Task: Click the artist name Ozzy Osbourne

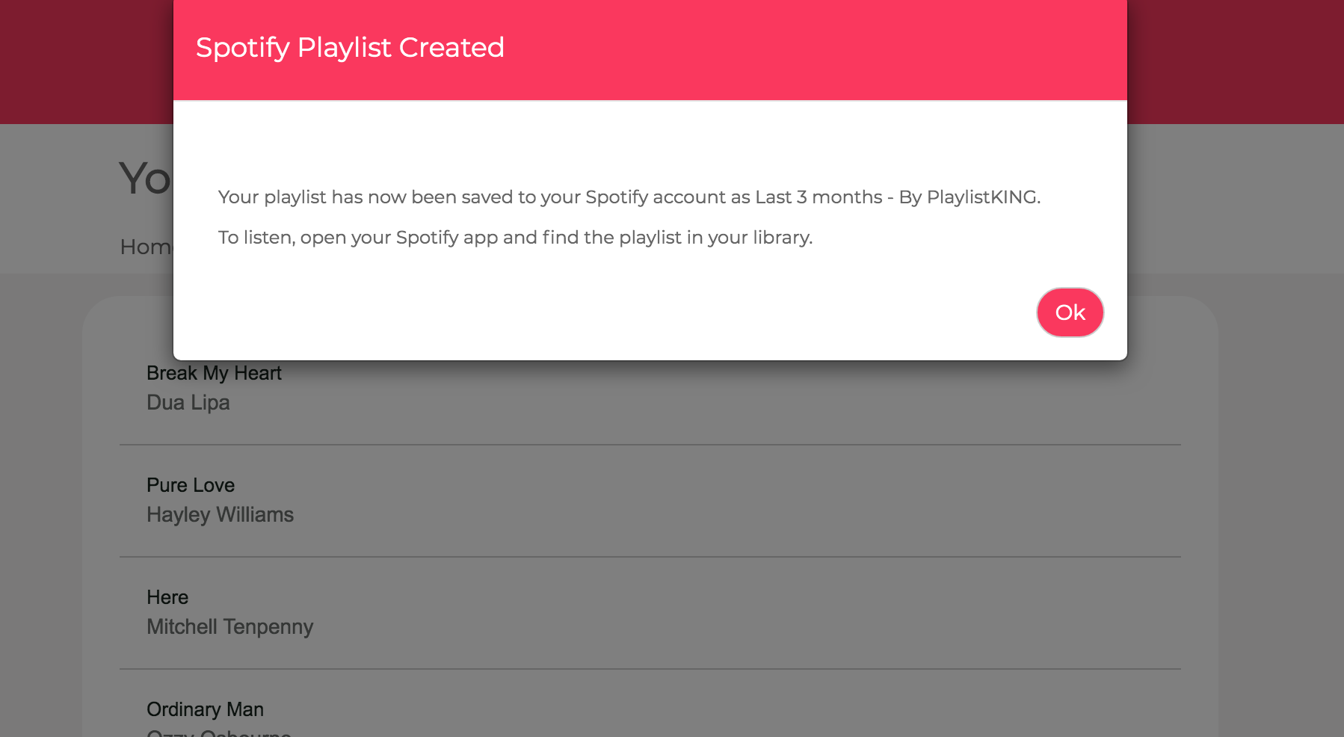Action: [x=217, y=733]
